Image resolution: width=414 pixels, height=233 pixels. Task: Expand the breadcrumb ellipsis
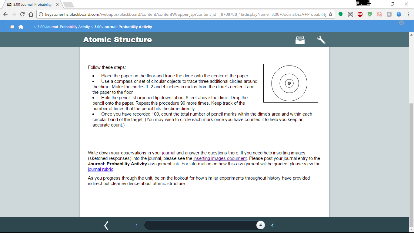point(32,27)
